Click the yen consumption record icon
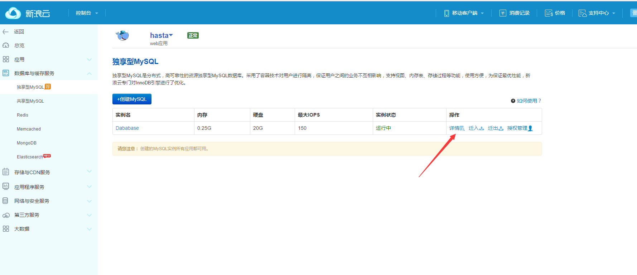The image size is (637, 275). pos(503,13)
